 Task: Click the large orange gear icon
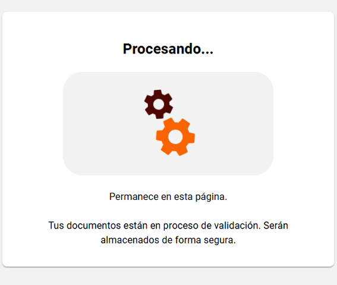[175, 137]
